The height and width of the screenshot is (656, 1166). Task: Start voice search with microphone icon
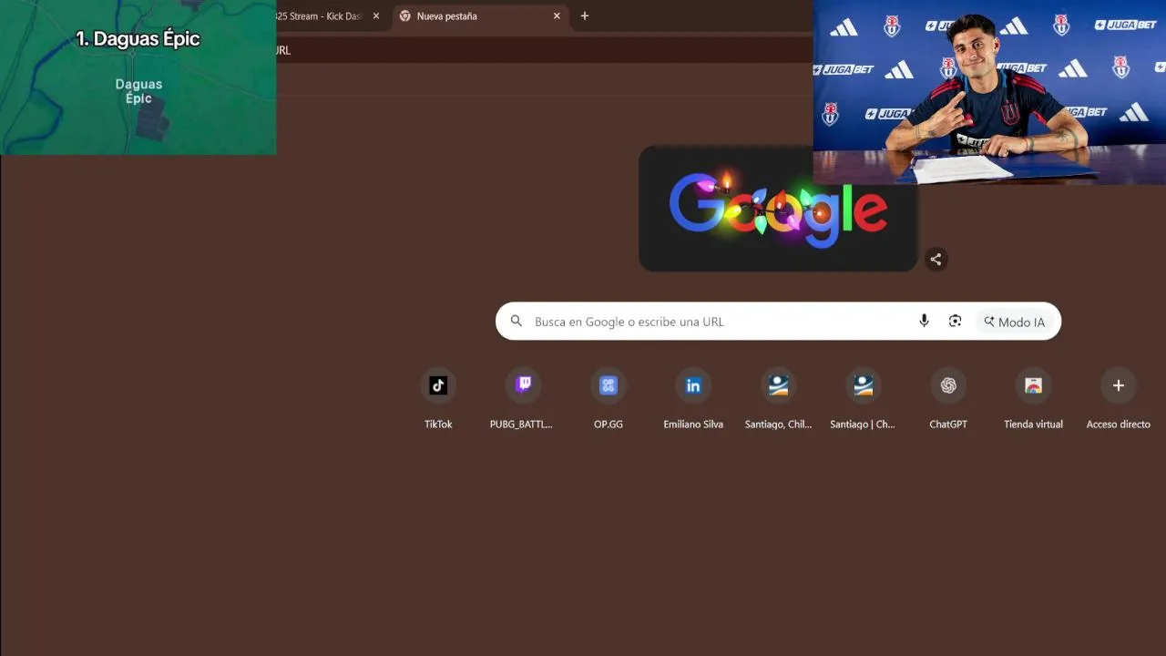[x=924, y=321]
